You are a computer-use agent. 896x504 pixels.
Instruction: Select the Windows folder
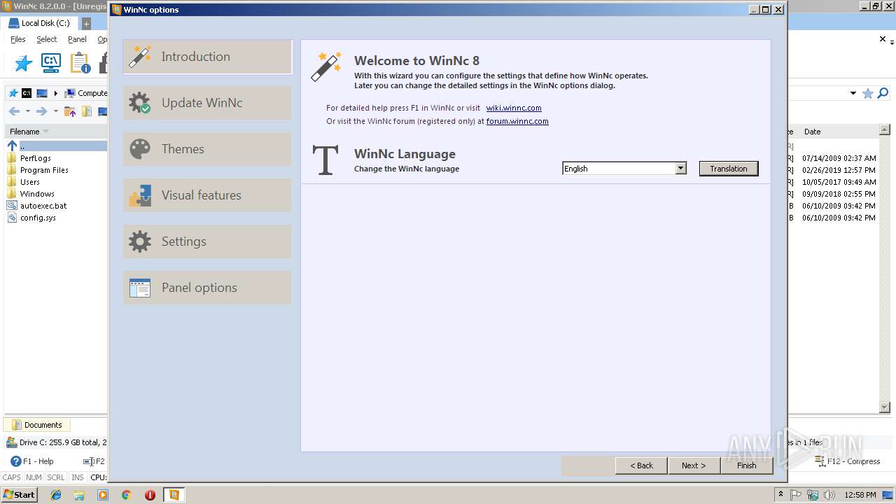pos(37,194)
